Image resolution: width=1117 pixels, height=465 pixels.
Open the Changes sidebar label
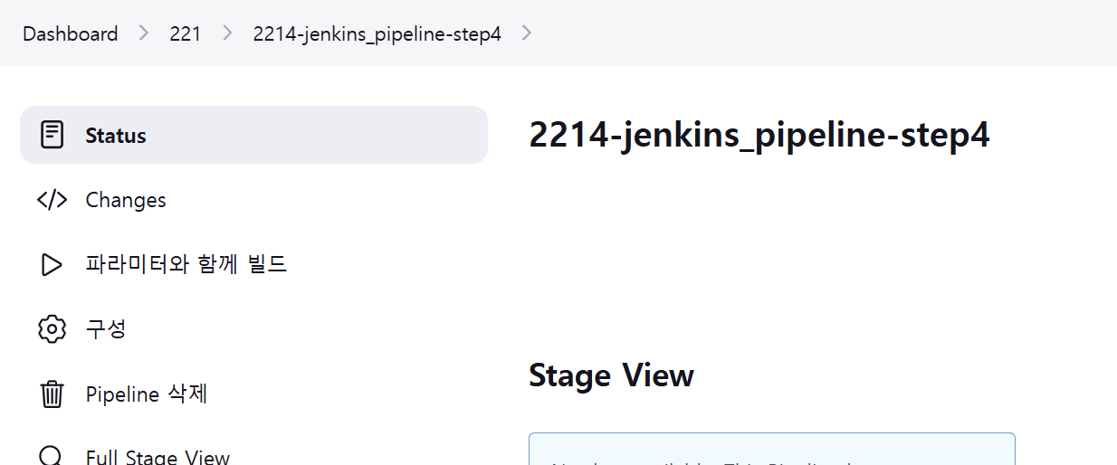click(126, 200)
